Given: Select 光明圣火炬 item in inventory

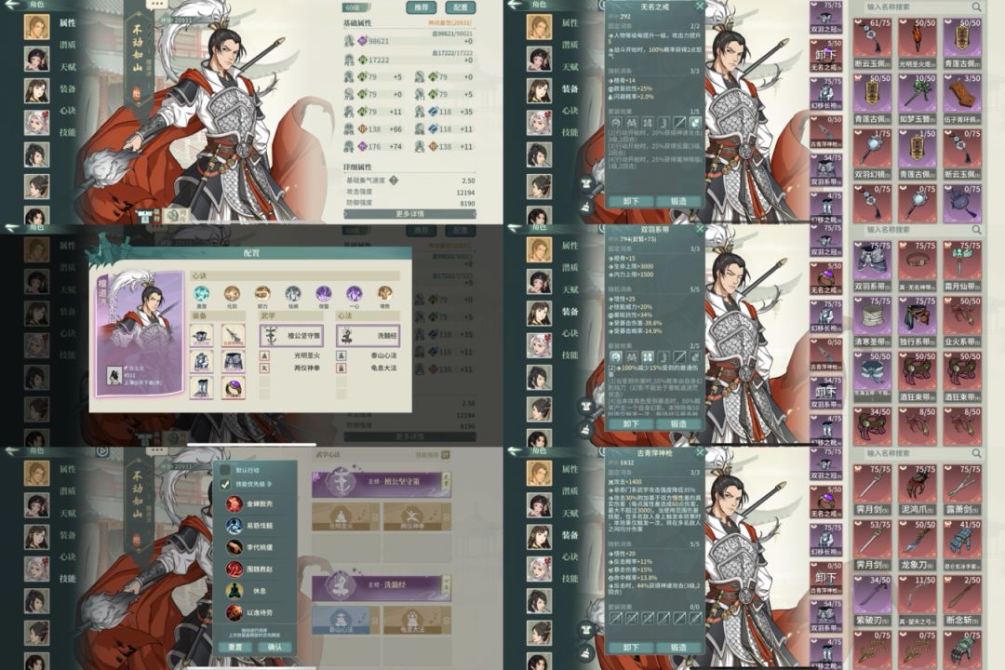Looking at the screenshot, I should coord(918,42).
